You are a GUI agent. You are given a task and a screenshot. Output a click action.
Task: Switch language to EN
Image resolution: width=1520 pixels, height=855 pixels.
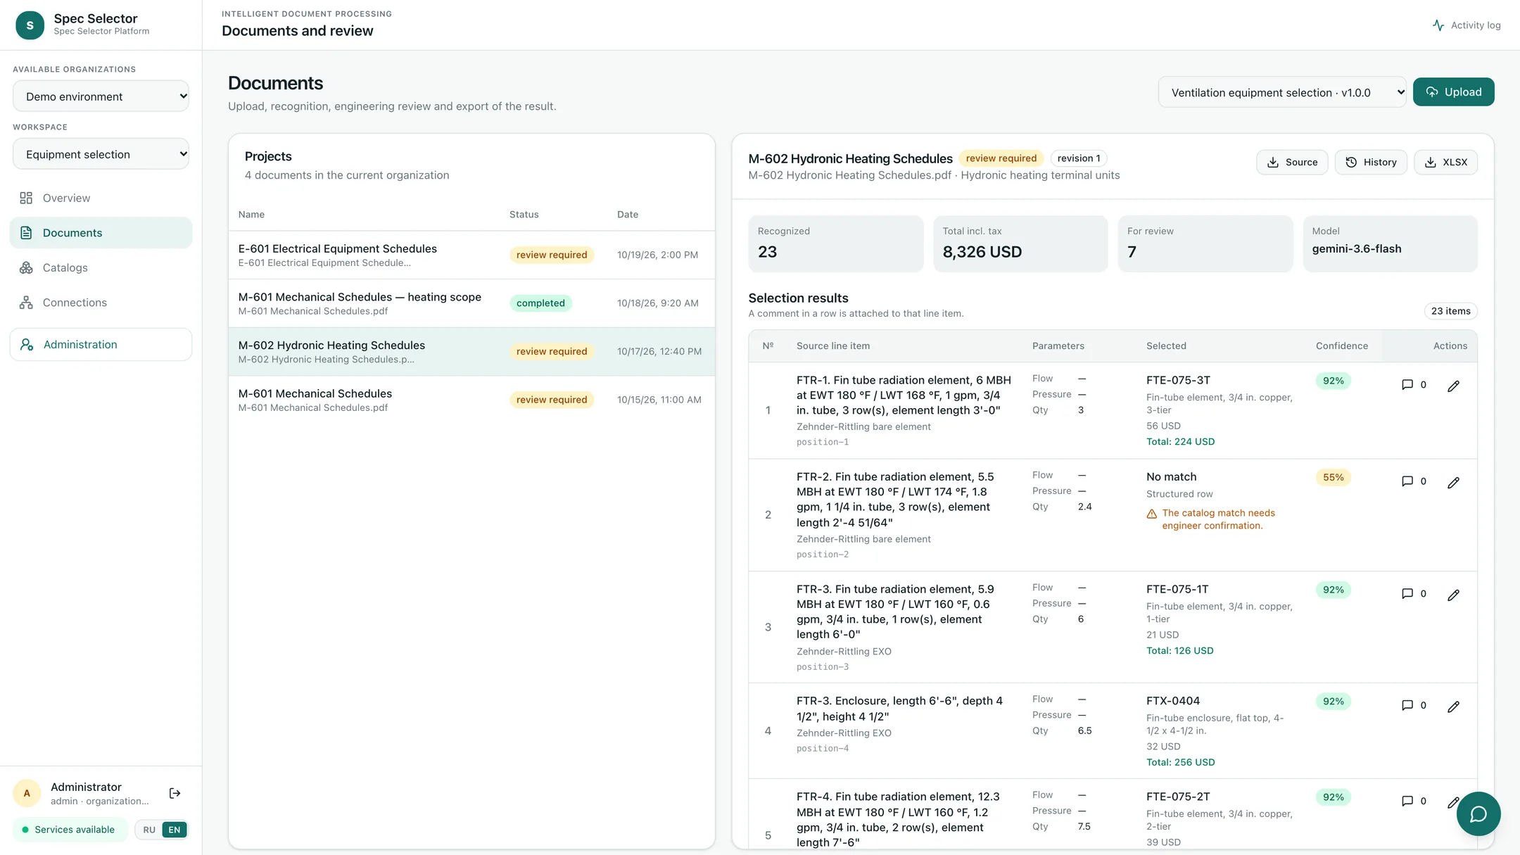[175, 830]
